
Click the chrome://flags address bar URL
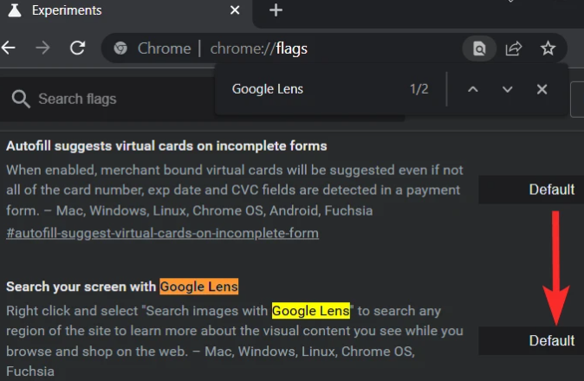(259, 48)
